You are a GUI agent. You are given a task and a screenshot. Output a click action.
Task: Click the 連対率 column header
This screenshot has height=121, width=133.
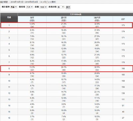[x=64, y=19]
